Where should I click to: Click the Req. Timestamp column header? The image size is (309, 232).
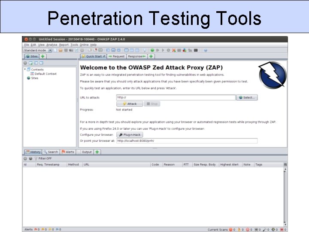click(51, 165)
